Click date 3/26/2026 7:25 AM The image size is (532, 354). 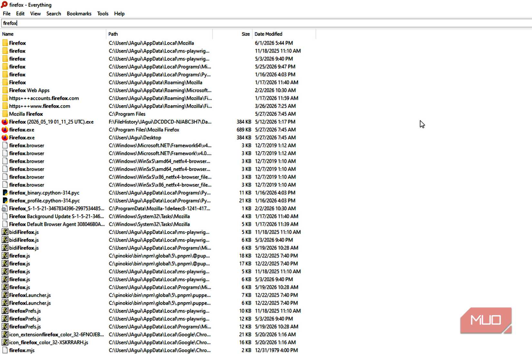tap(275, 106)
